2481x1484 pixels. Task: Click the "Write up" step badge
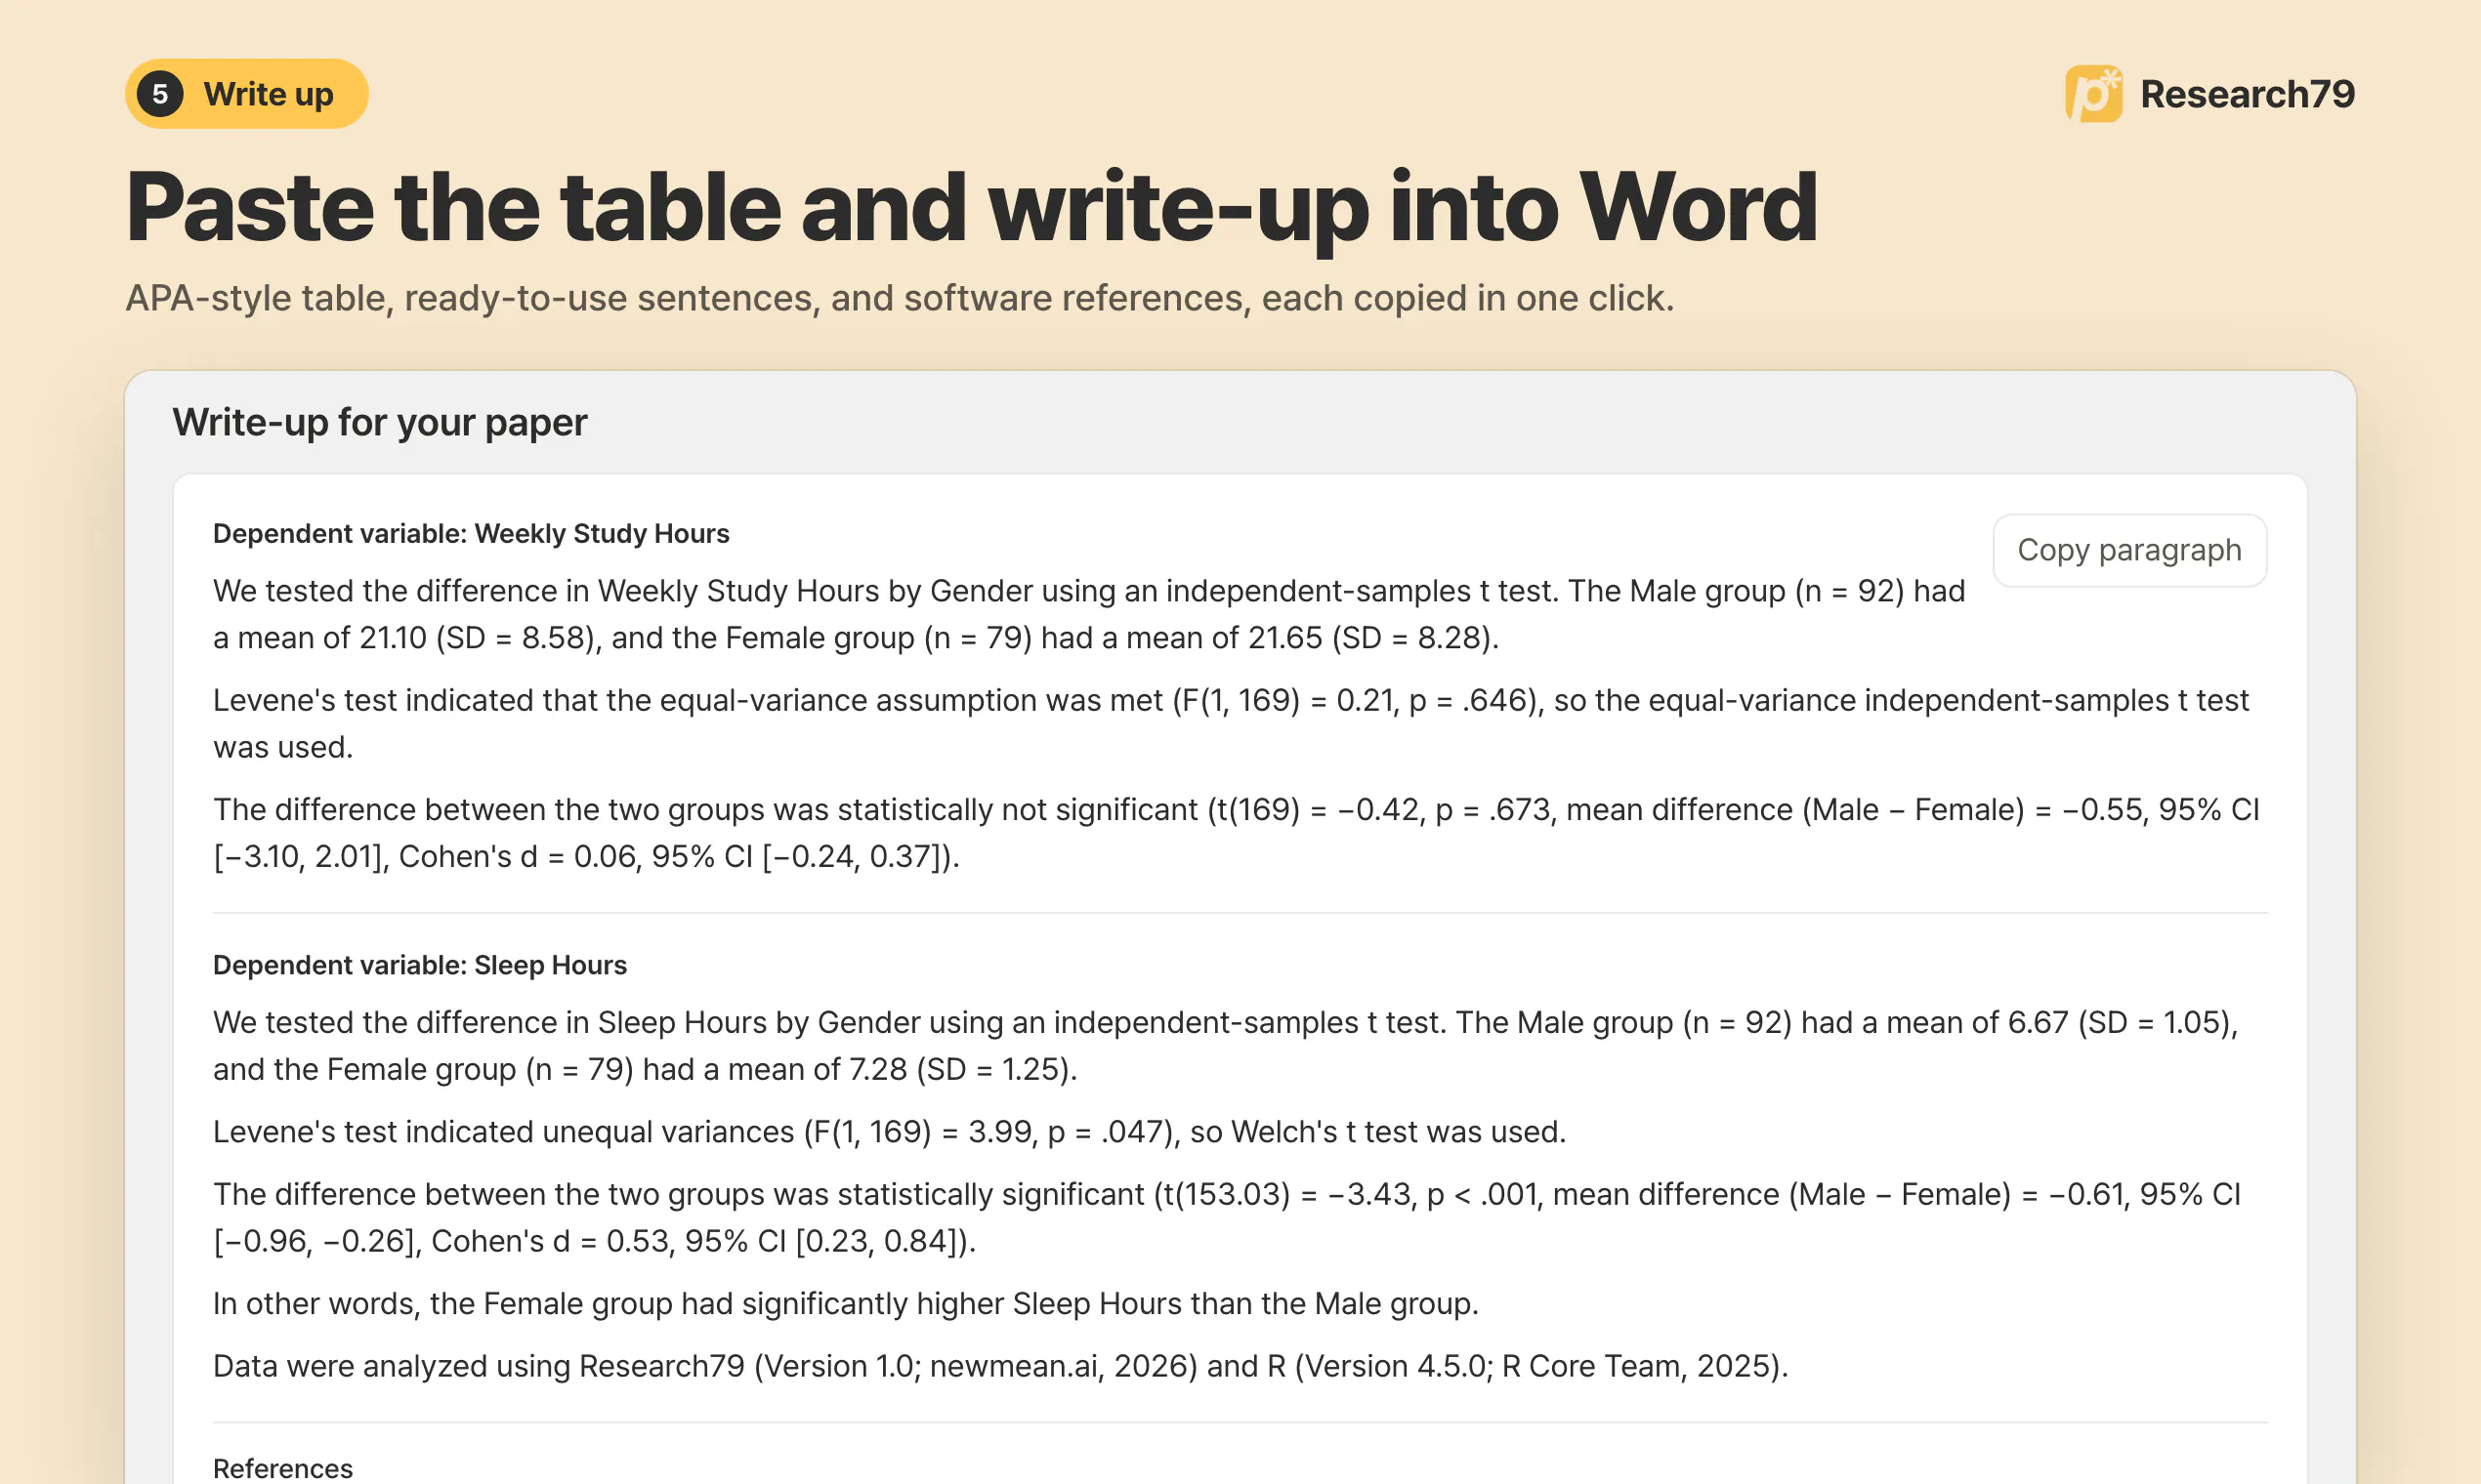tap(246, 94)
